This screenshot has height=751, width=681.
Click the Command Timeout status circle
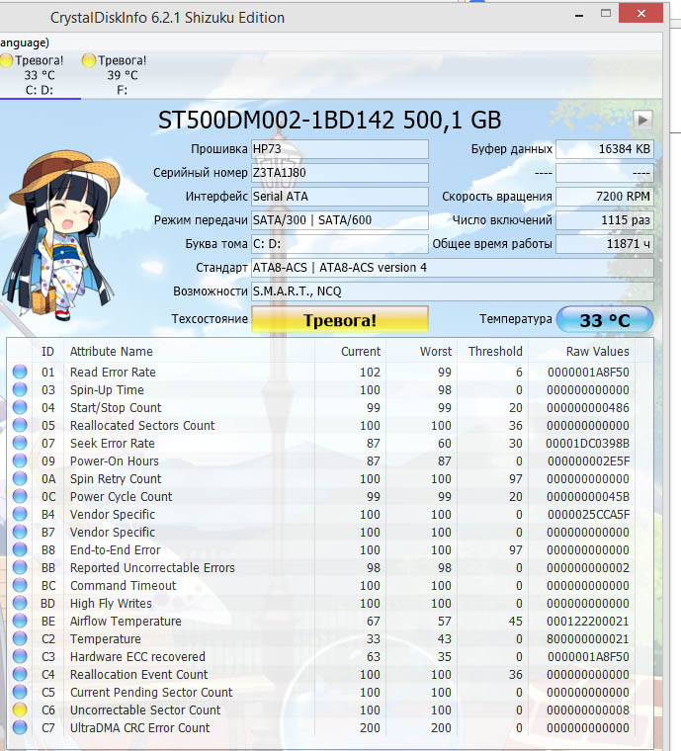click(x=20, y=585)
